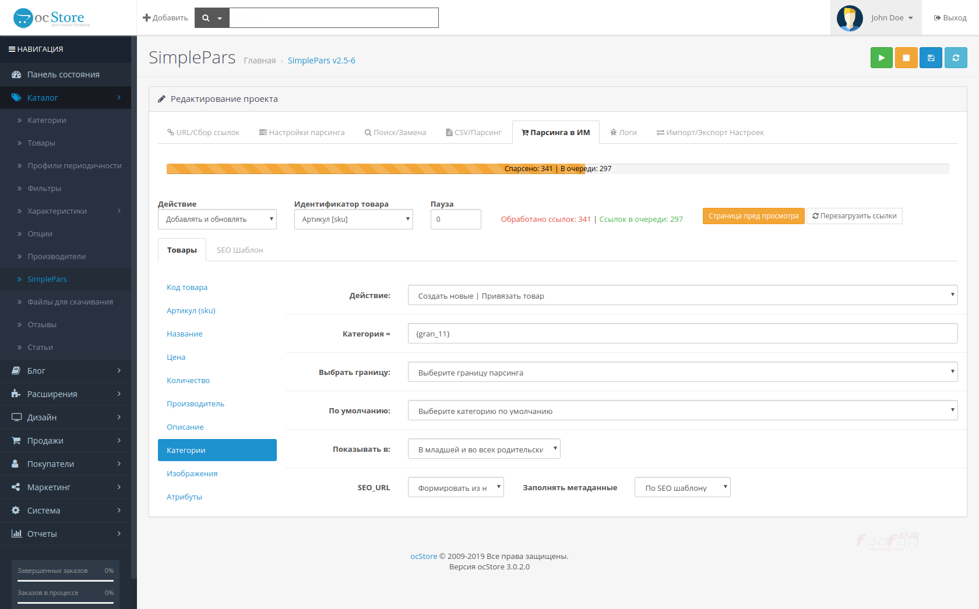This screenshot has height=609, width=979.
Task: Start parsing with the green play button
Action: coord(881,58)
